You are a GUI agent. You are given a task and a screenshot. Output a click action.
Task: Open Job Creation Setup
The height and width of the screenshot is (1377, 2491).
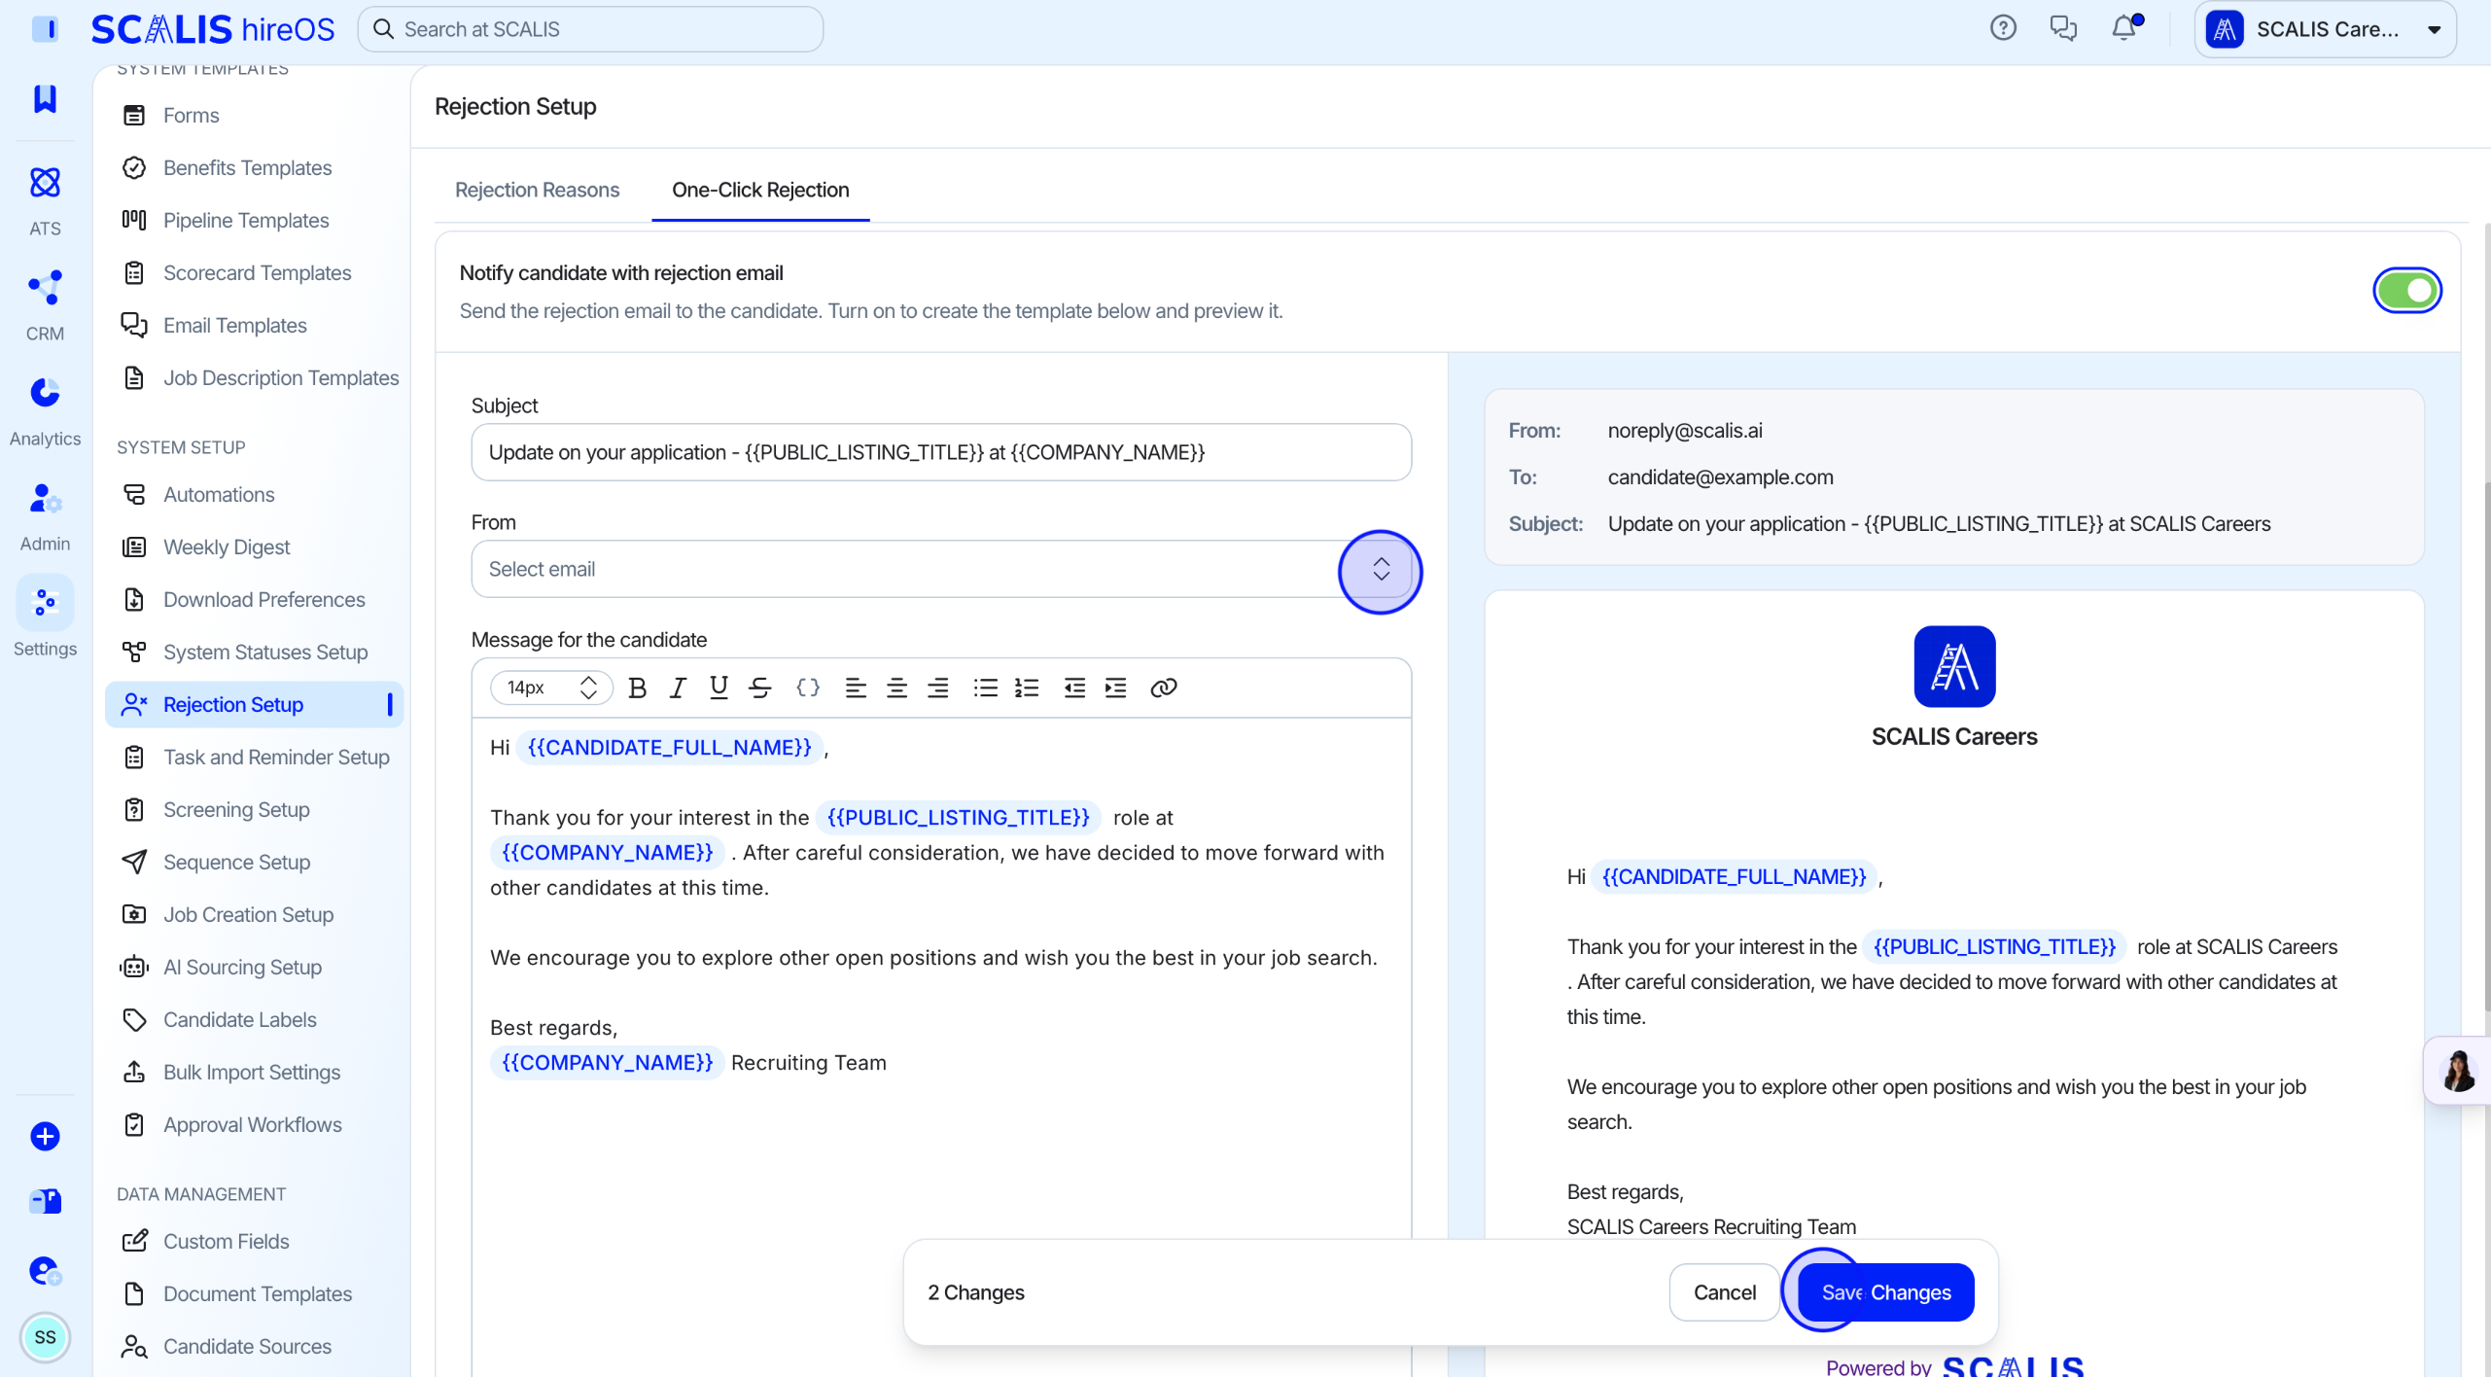pyautogui.click(x=254, y=914)
